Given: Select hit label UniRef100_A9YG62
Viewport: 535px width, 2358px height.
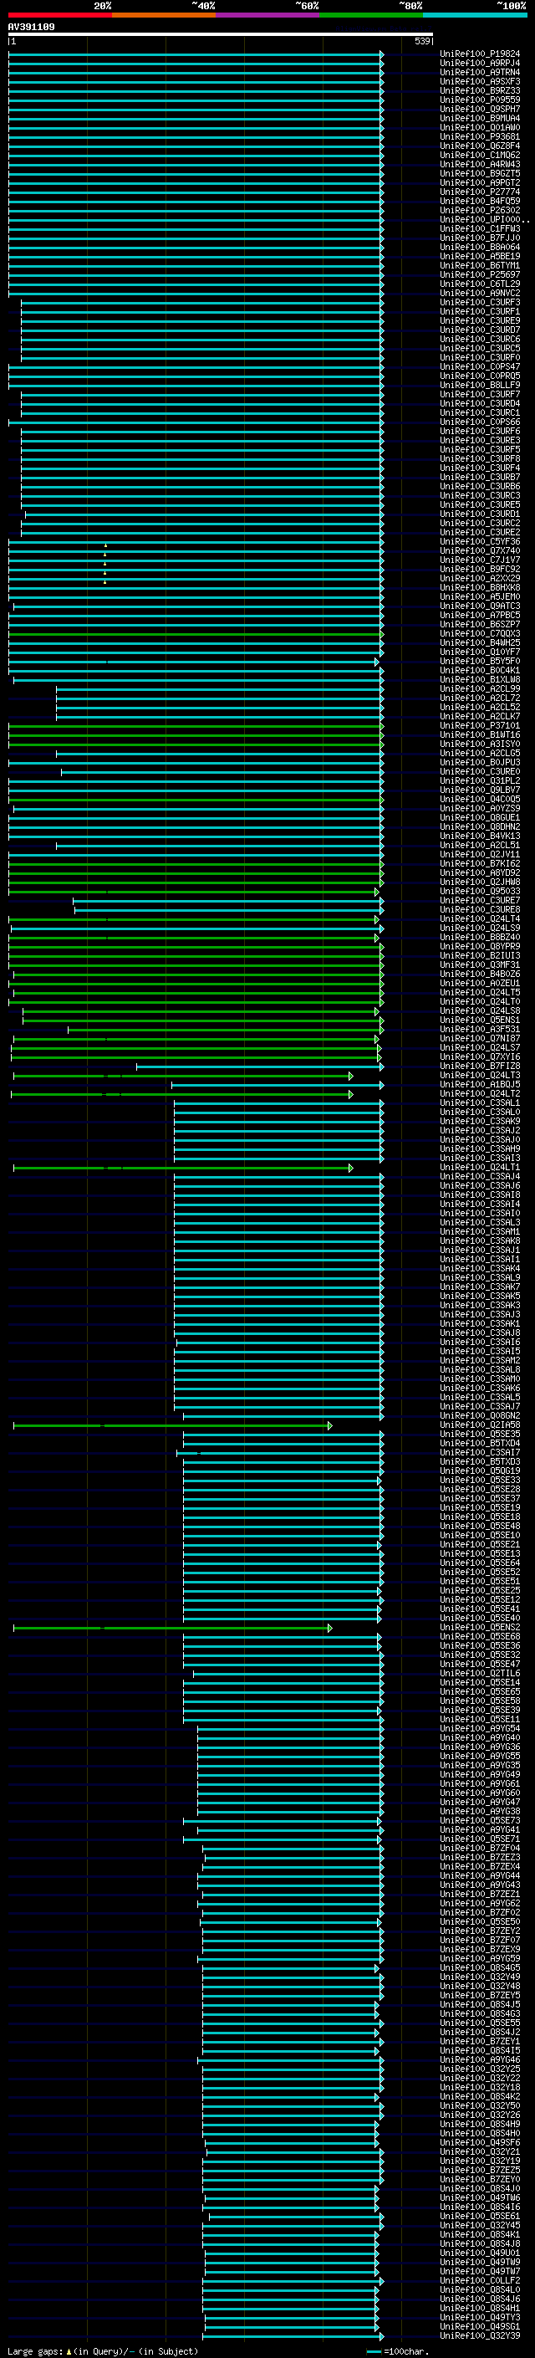Looking at the screenshot, I should [x=480, y=1903].
